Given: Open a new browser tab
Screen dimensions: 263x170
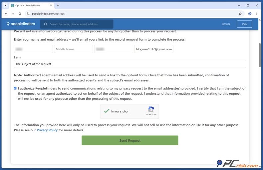Looking at the screenshot, I should (x=58, y=5).
